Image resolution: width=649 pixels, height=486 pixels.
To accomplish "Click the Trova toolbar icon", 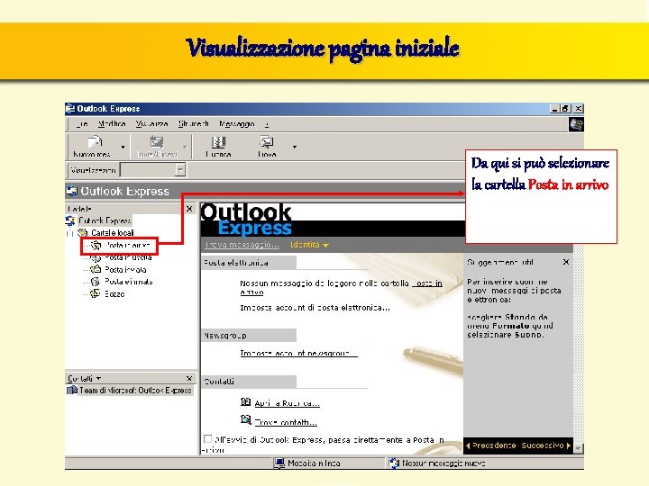I will (266, 142).
